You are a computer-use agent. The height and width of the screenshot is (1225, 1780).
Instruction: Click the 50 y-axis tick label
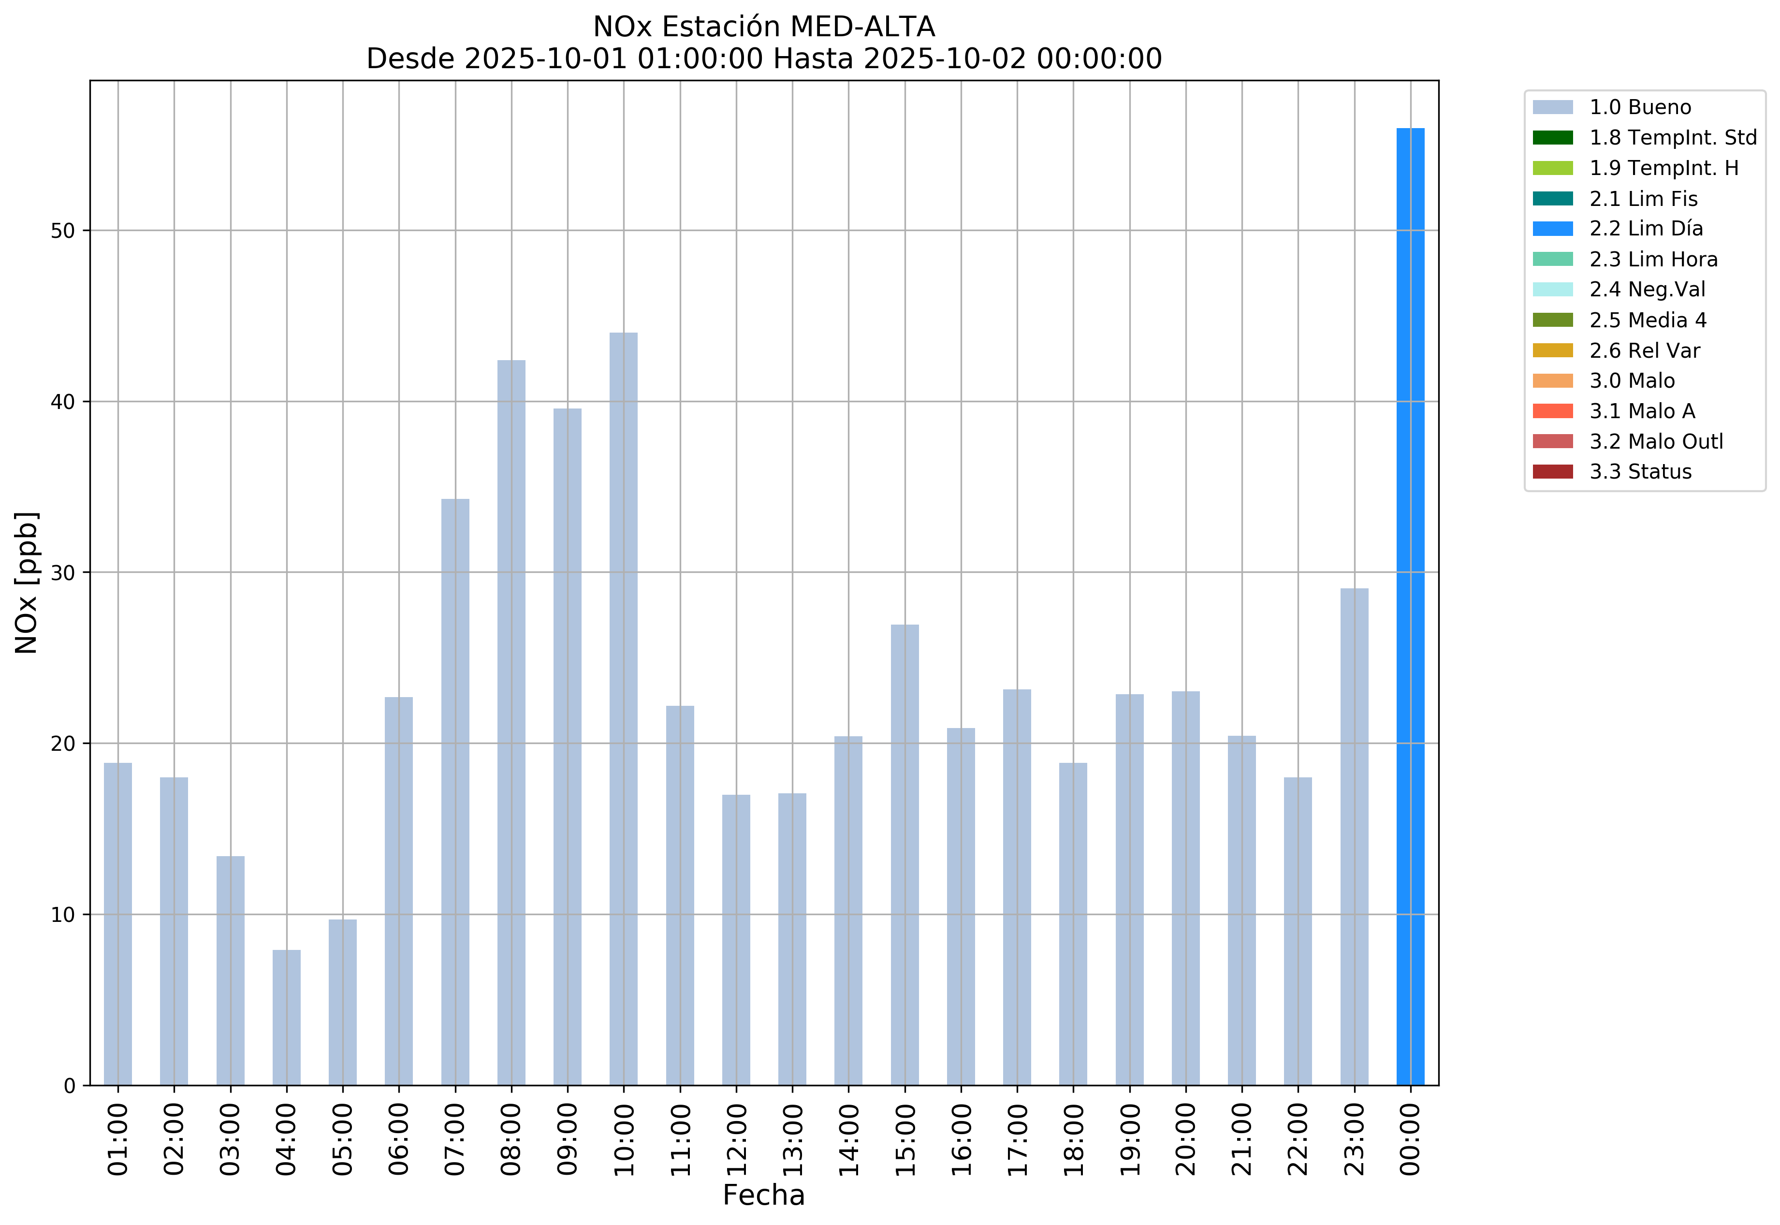click(62, 231)
